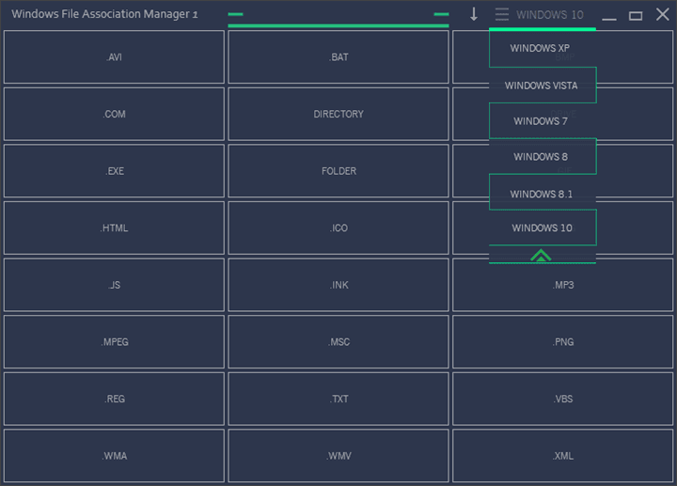The height and width of the screenshot is (486, 677).
Task: Choose the WINDOWS 8.1 option
Action: pyautogui.click(x=543, y=192)
